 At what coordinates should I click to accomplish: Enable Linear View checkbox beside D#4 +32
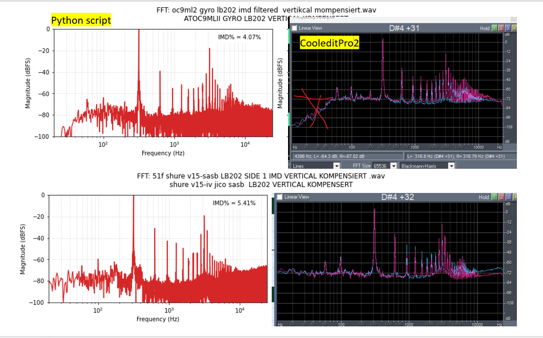(x=280, y=197)
